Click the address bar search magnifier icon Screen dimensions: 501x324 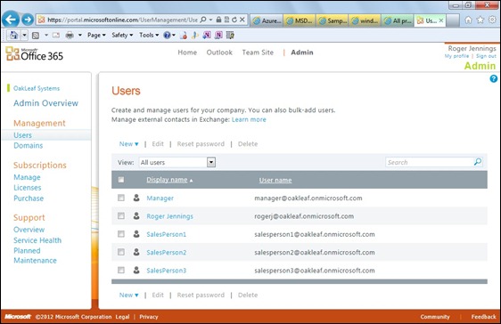[203, 20]
